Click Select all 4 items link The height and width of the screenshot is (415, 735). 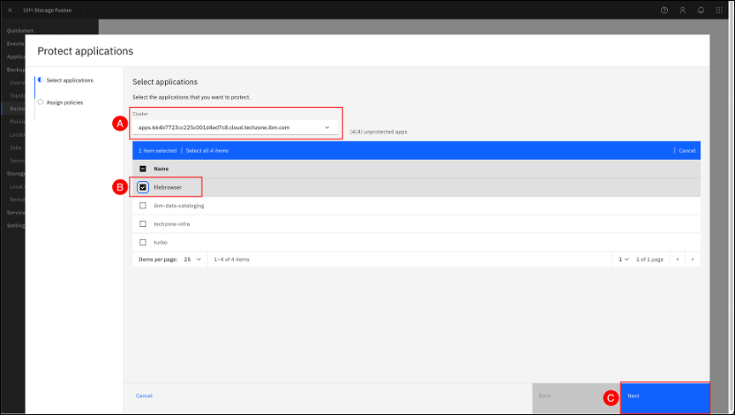coord(207,151)
